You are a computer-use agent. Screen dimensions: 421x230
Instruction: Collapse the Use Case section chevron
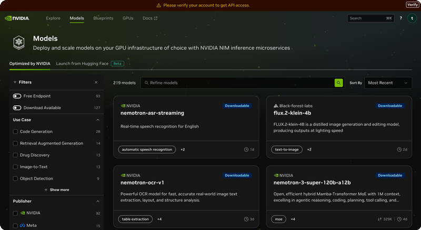[98, 120]
